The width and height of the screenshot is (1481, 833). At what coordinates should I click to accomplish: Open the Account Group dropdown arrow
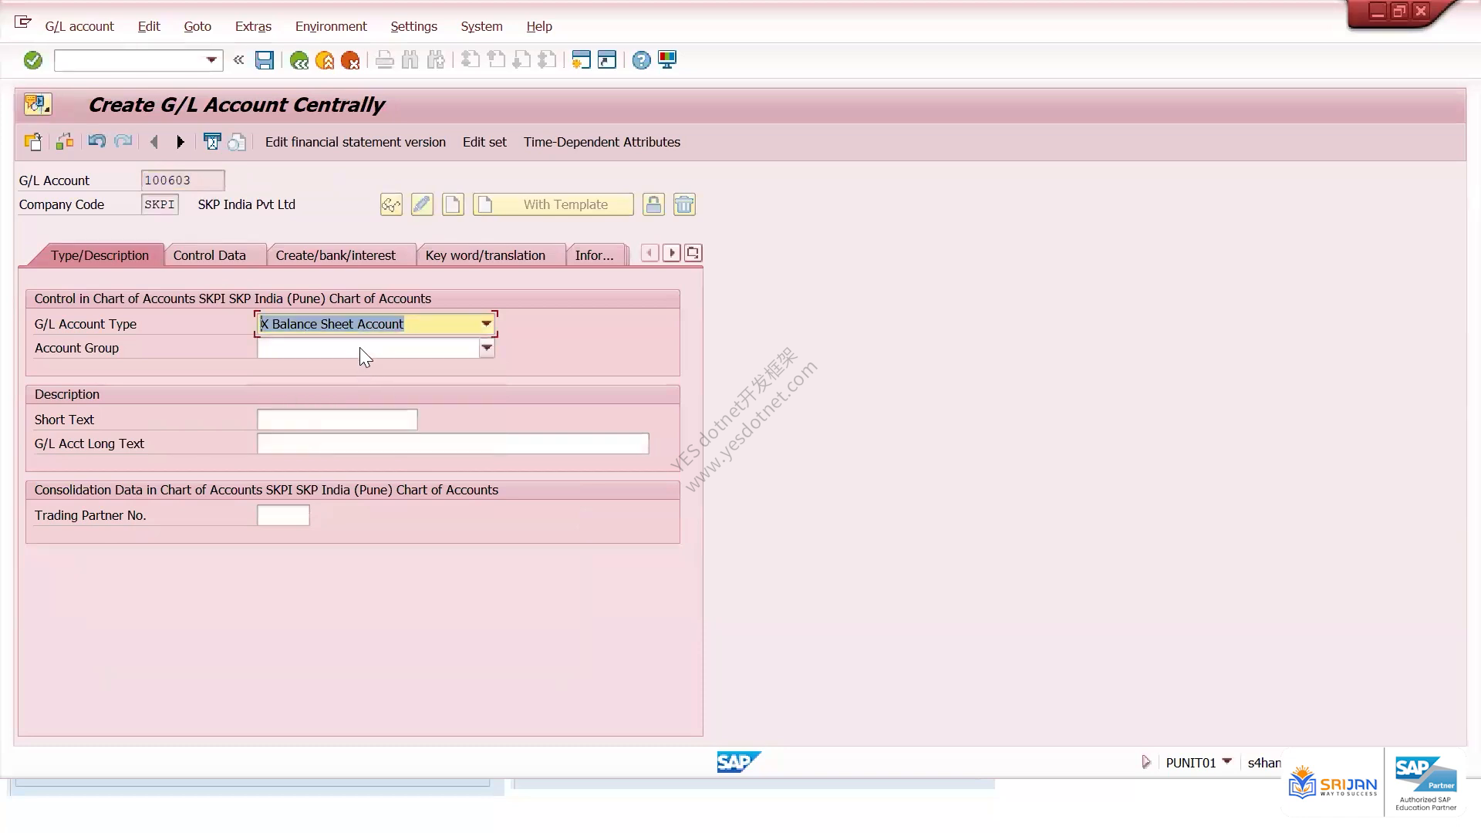(x=487, y=348)
